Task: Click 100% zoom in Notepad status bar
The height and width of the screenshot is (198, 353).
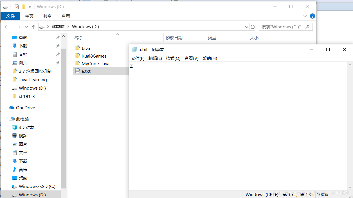Action: pos(322,194)
